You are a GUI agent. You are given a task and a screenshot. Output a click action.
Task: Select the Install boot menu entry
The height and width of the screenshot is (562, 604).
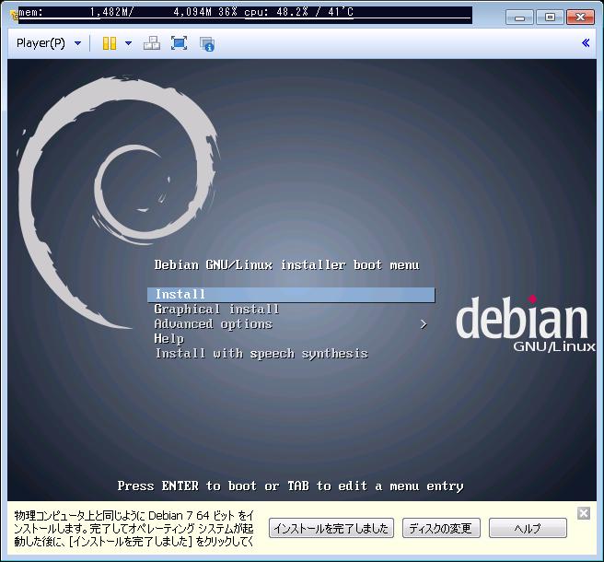coord(291,295)
